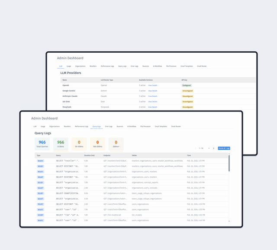Click the Delete All Logs button

click(x=224, y=148)
